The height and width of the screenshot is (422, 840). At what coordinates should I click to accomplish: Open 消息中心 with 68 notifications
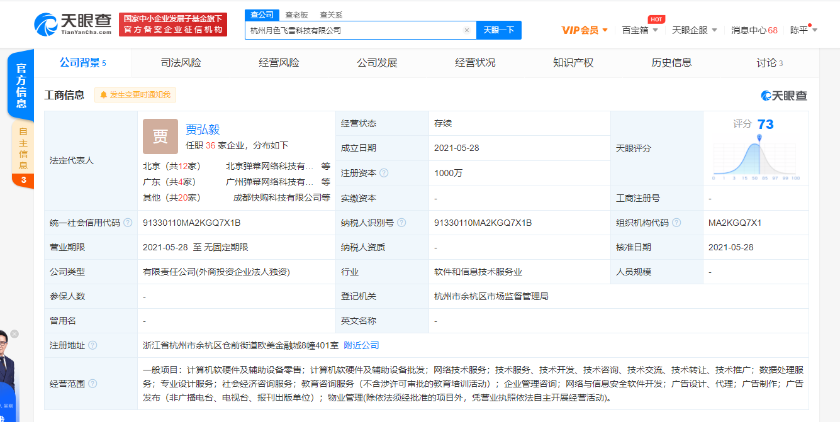[754, 30]
